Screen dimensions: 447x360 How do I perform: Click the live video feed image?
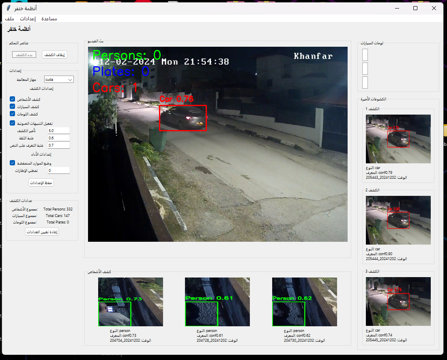click(x=218, y=144)
